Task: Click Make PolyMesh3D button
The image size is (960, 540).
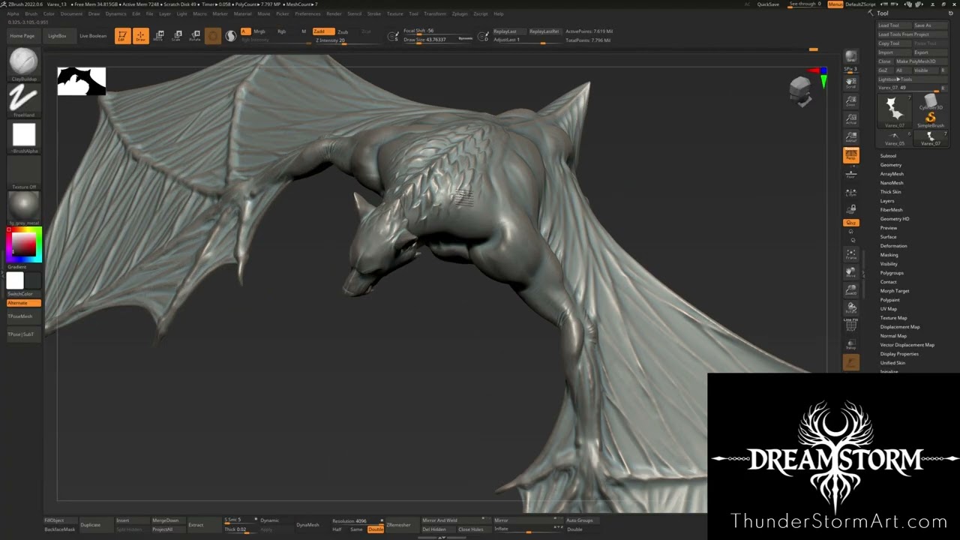Action: [x=921, y=61]
